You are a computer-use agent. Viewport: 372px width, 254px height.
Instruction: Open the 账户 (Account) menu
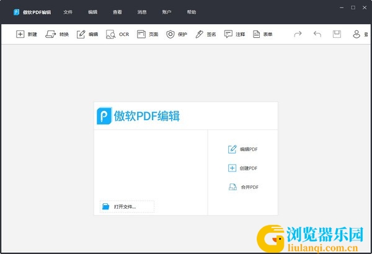pyautogui.click(x=167, y=12)
